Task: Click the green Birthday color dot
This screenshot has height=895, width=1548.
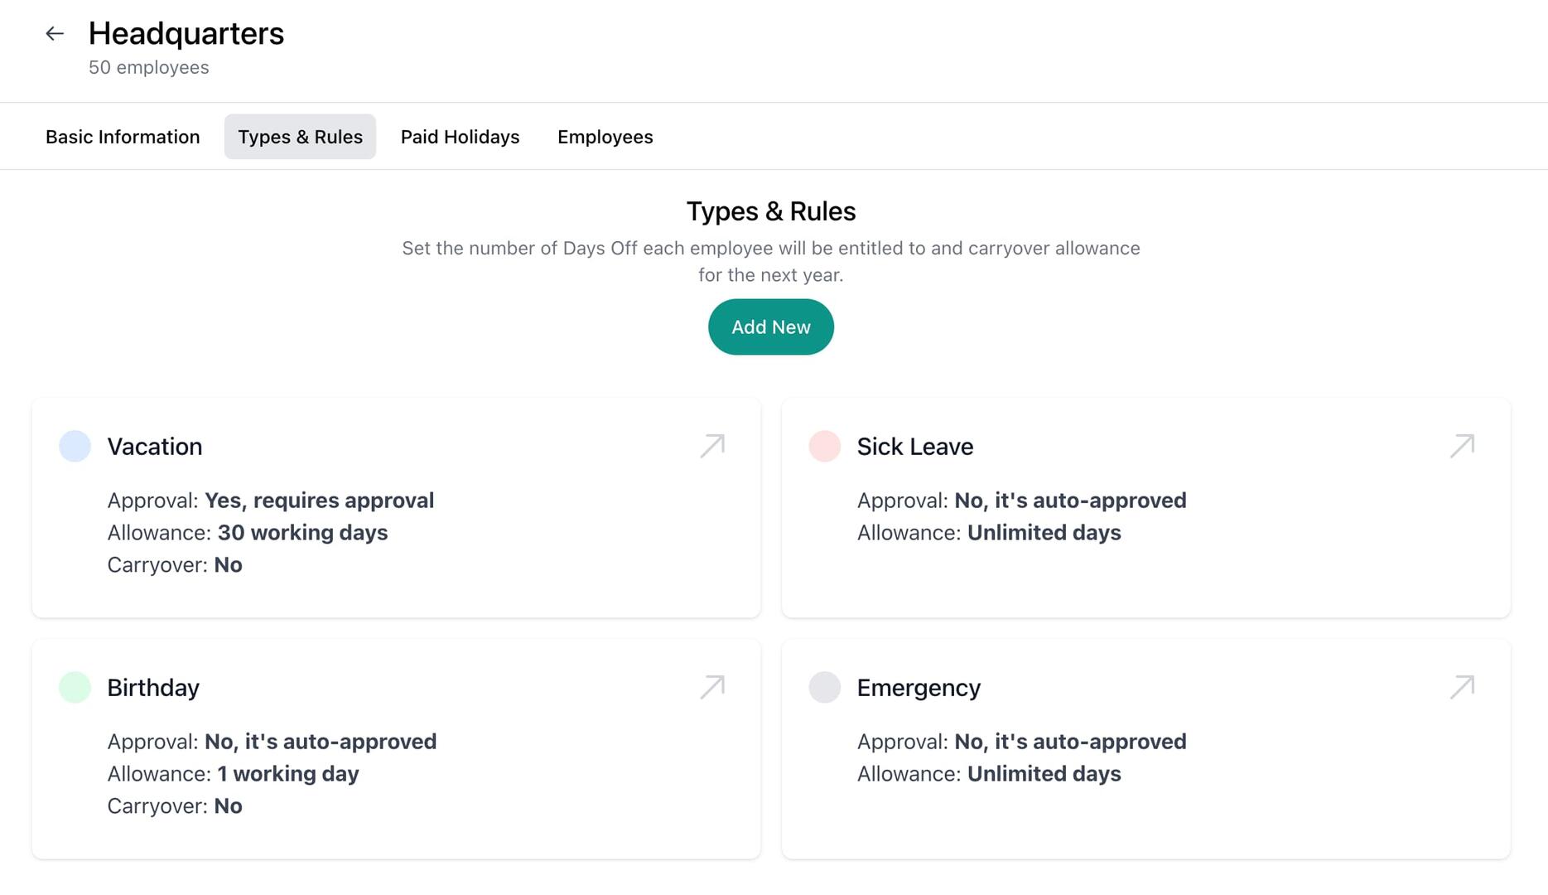Action: click(x=75, y=687)
